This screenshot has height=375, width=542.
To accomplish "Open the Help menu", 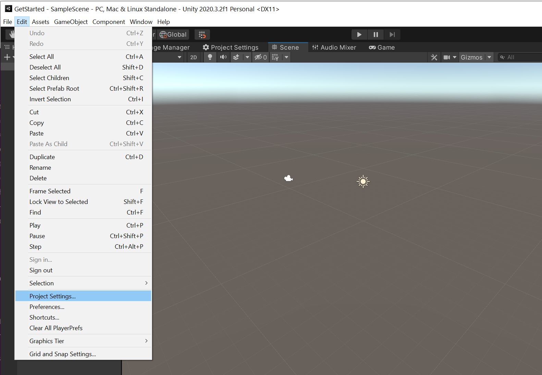I will click(163, 22).
